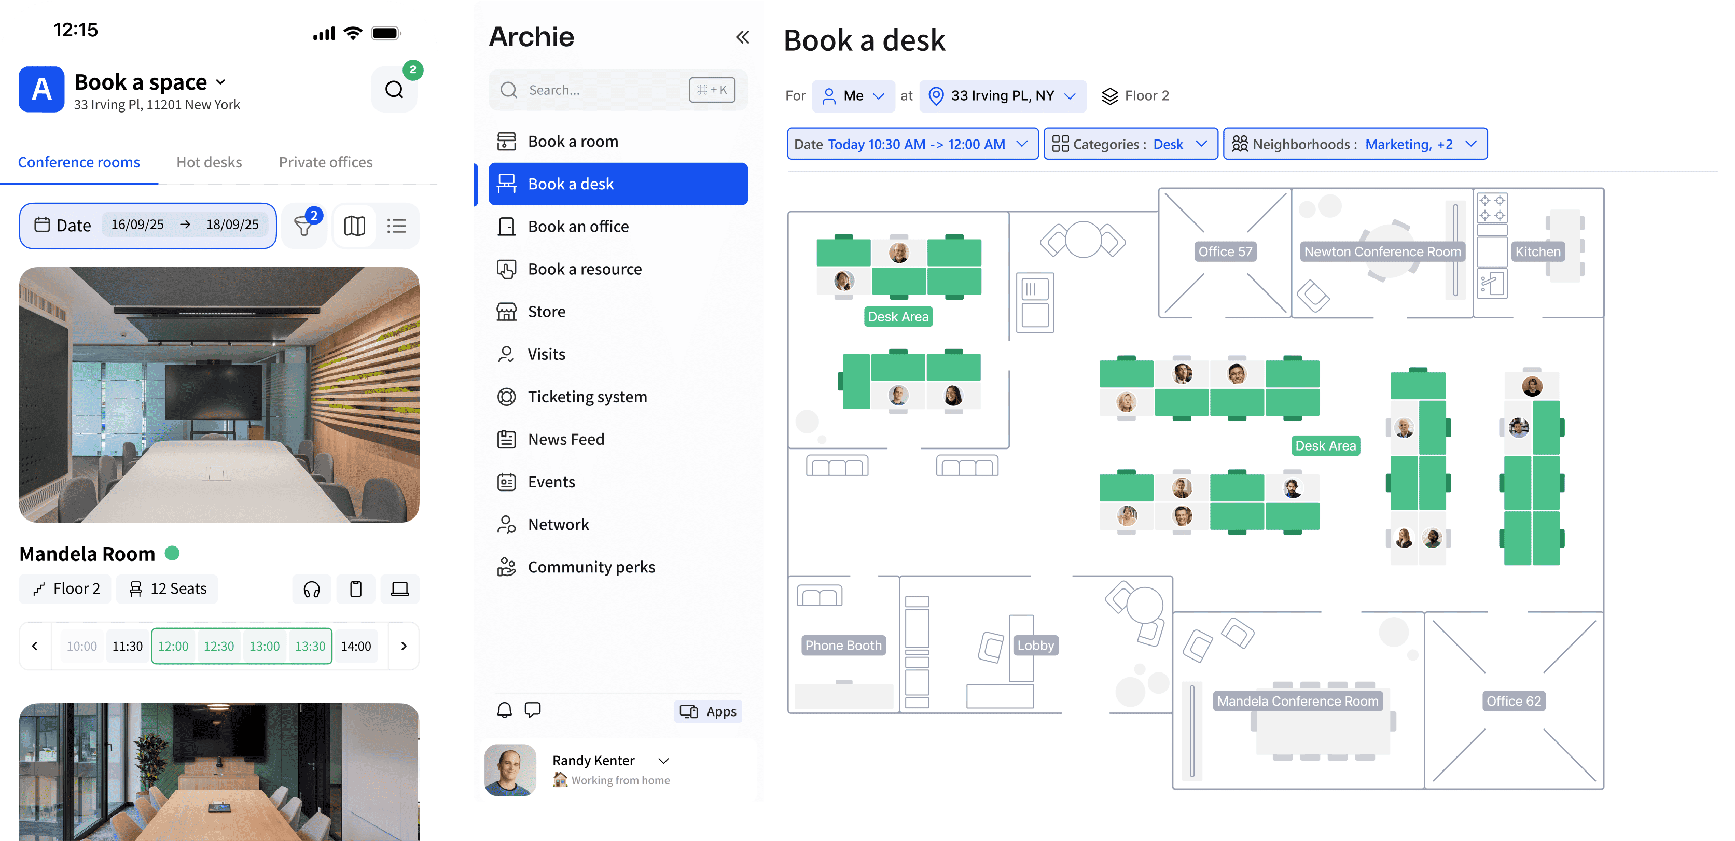This screenshot has height=841, width=1735.
Task: Open the Apps panel
Action: pyautogui.click(x=707, y=710)
